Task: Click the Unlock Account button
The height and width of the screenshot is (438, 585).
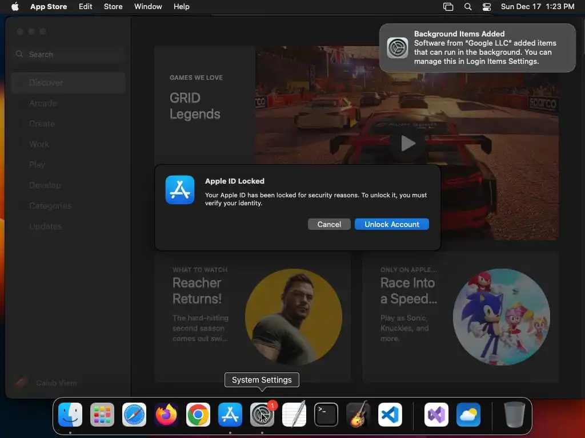Action: tap(392, 224)
